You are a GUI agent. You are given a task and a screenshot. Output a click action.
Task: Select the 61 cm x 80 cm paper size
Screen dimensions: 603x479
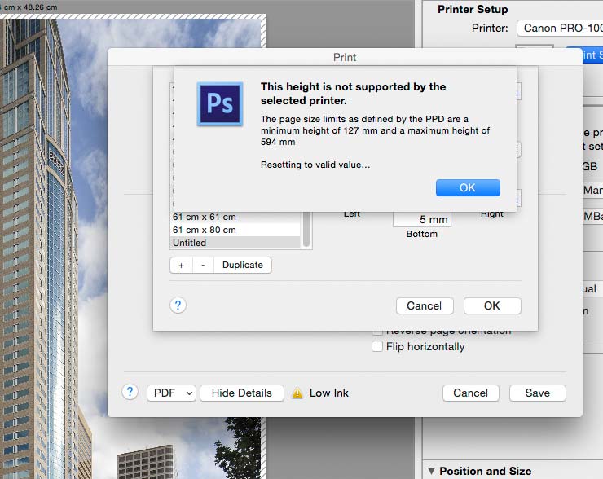click(x=235, y=230)
